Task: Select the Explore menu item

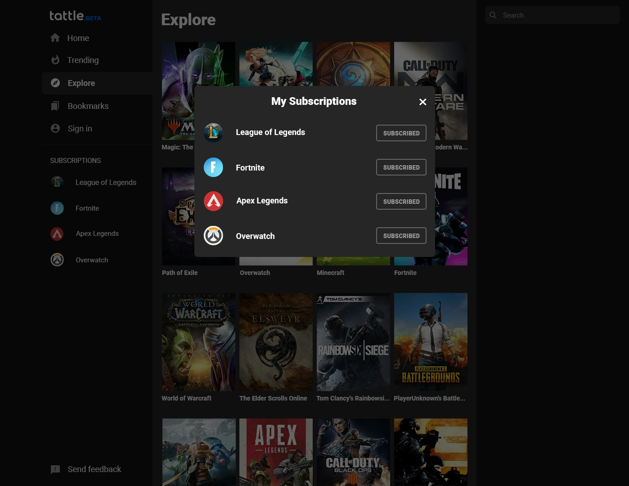Action: point(97,83)
